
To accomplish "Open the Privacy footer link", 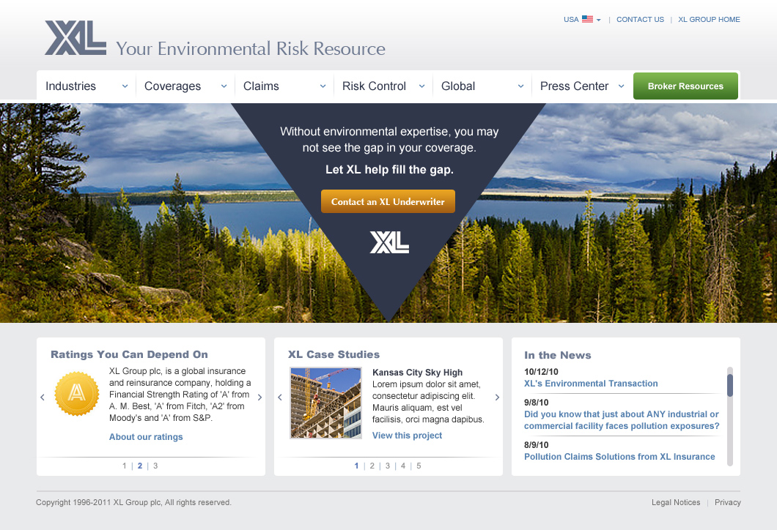I will tap(727, 502).
